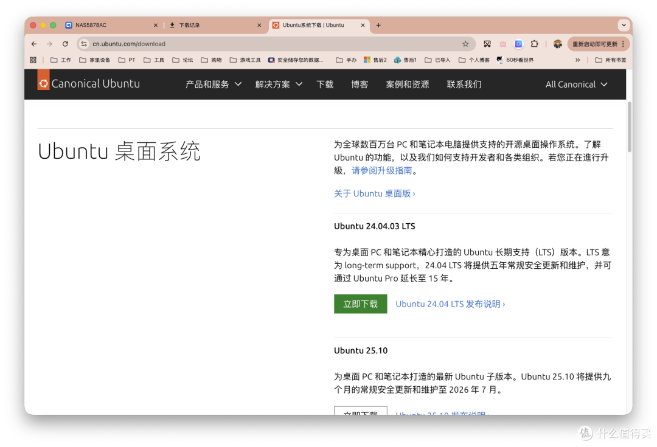Open the 手办 bookmark folder
The width and height of the screenshot is (657, 447).
click(346, 60)
